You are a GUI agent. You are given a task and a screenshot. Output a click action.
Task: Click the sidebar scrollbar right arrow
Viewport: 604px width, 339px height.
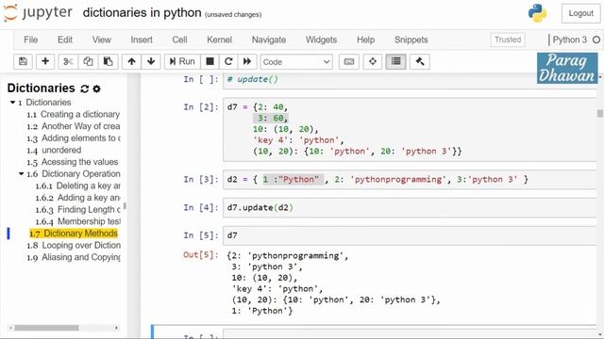point(116,328)
